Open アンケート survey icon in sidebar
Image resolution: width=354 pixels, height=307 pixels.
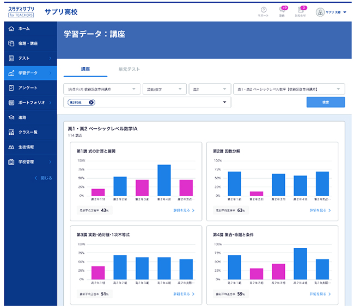(11, 87)
